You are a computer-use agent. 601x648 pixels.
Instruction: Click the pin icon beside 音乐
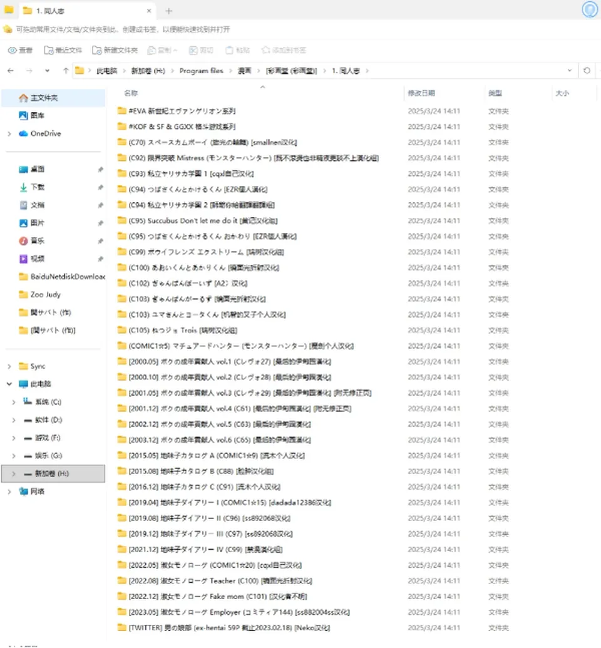click(x=100, y=241)
